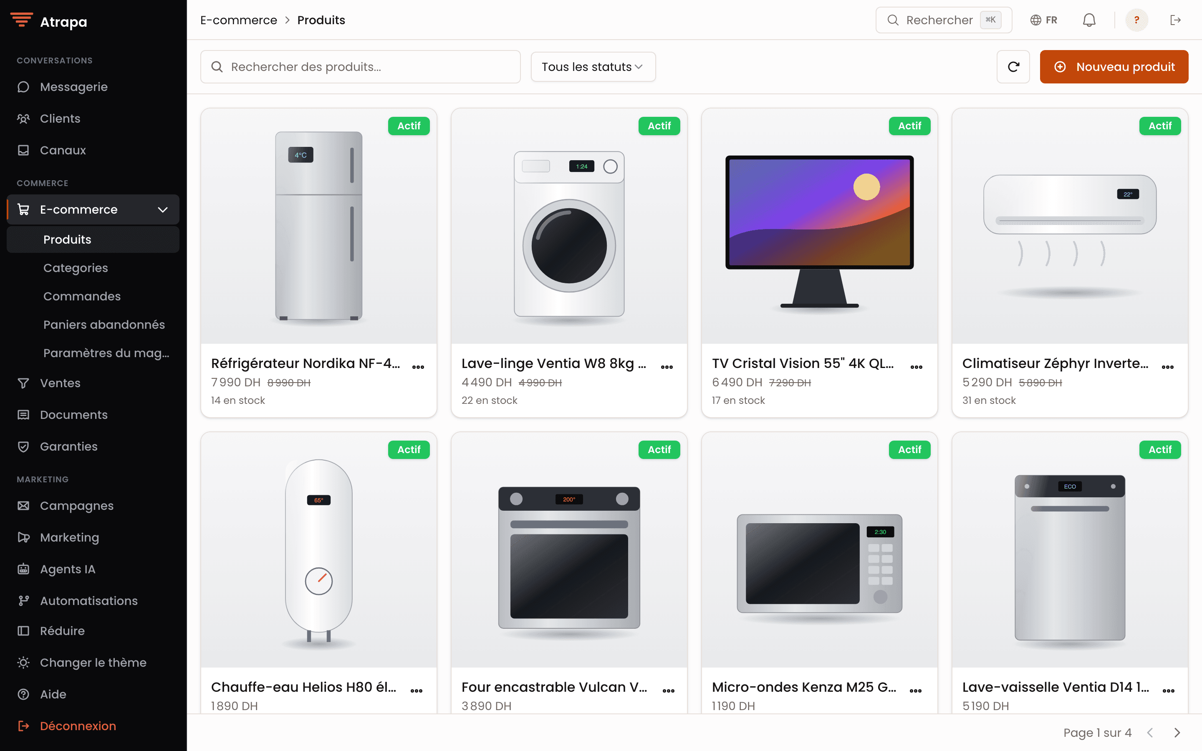Open the Canaux section
This screenshot has width=1202, height=751.
tap(93, 150)
